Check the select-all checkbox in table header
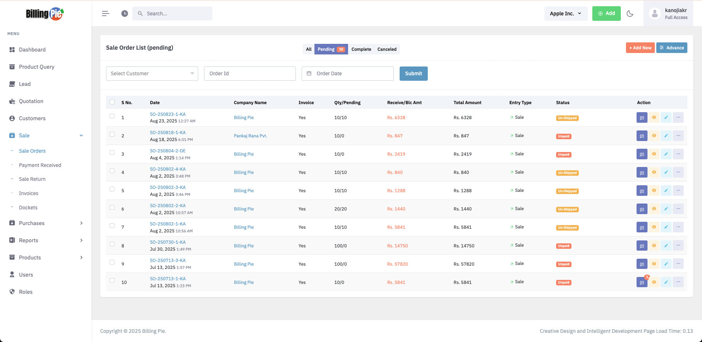 [112, 102]
